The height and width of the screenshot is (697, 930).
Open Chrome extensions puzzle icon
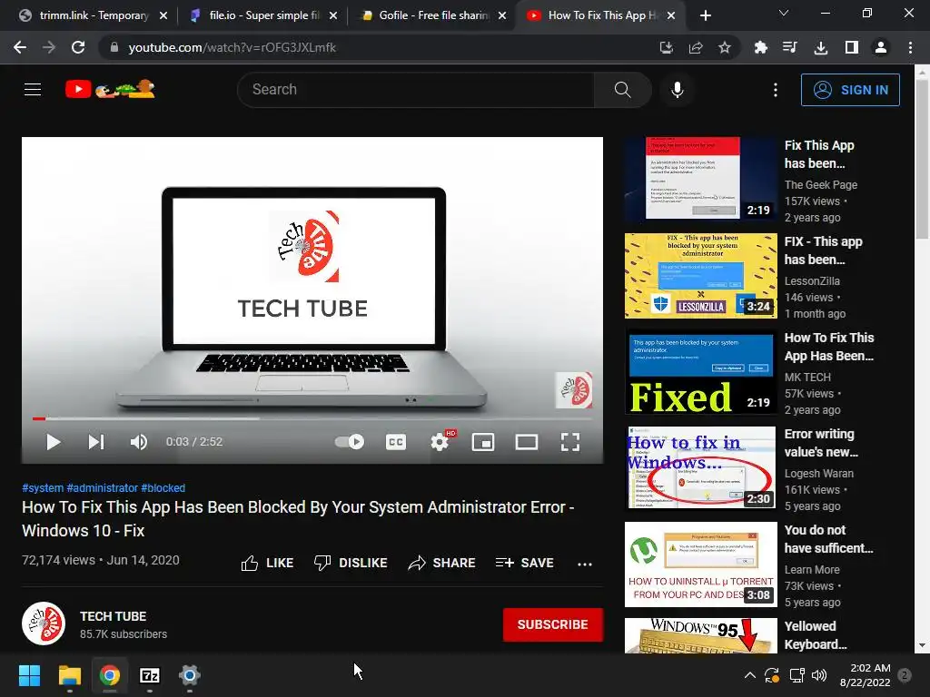[x=760, y=47]
